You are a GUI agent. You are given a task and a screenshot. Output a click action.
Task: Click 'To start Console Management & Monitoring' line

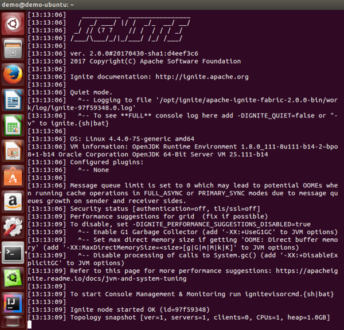(202, 294)
